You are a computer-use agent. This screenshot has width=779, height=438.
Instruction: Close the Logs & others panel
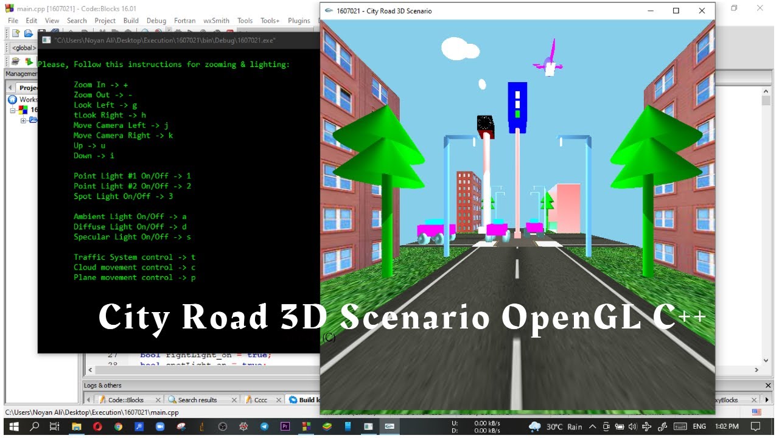[x=768, y=385]
